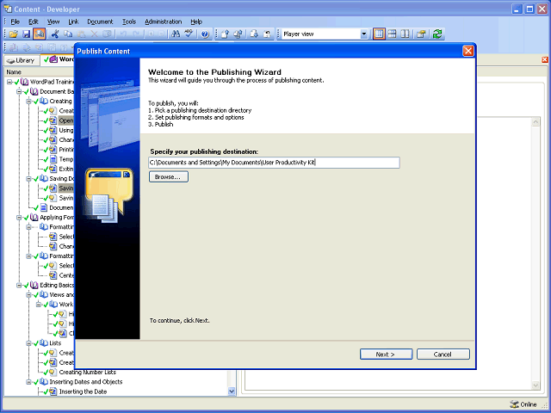The width and height of the screenshot is (551, 413).
Task: Click the right pane scrollbar up arrow
Action: coord(536,122)
